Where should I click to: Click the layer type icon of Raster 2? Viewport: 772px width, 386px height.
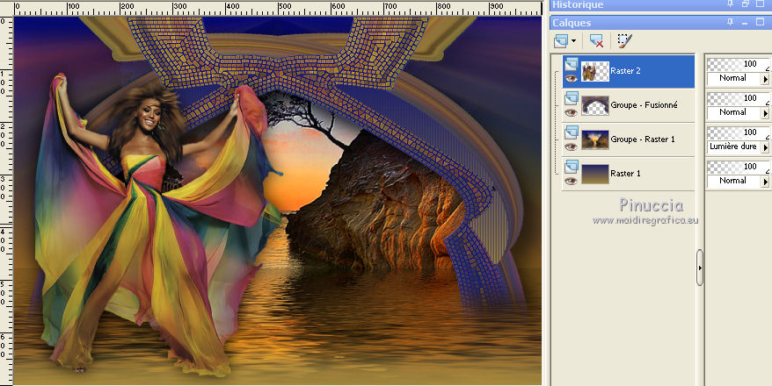click(x=572, y=64)
